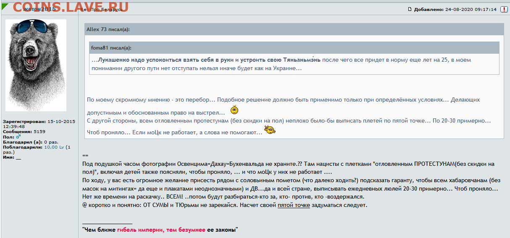Click the small post page icon before Добавлено
The height and width of the screenshot is (238, 510).
click(x=410, y=9)
